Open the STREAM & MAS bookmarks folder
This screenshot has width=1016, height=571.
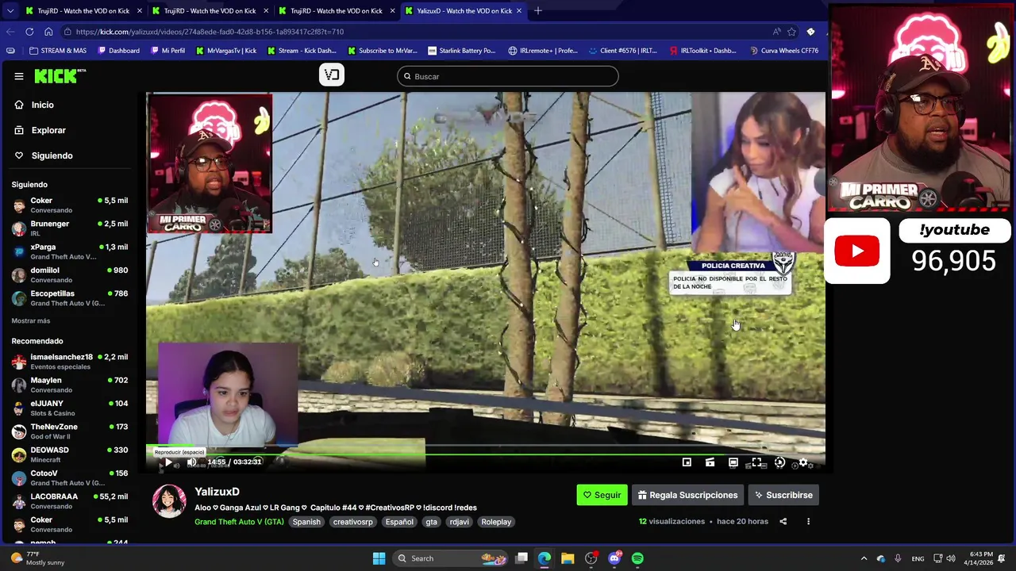(x=58, y=51)
